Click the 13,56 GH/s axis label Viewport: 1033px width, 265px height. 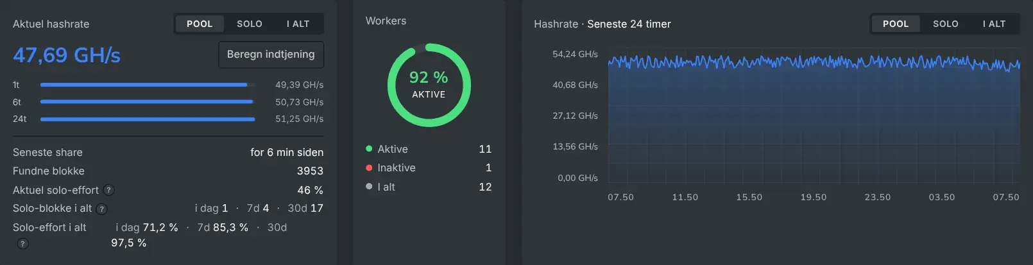coord(575,146)
